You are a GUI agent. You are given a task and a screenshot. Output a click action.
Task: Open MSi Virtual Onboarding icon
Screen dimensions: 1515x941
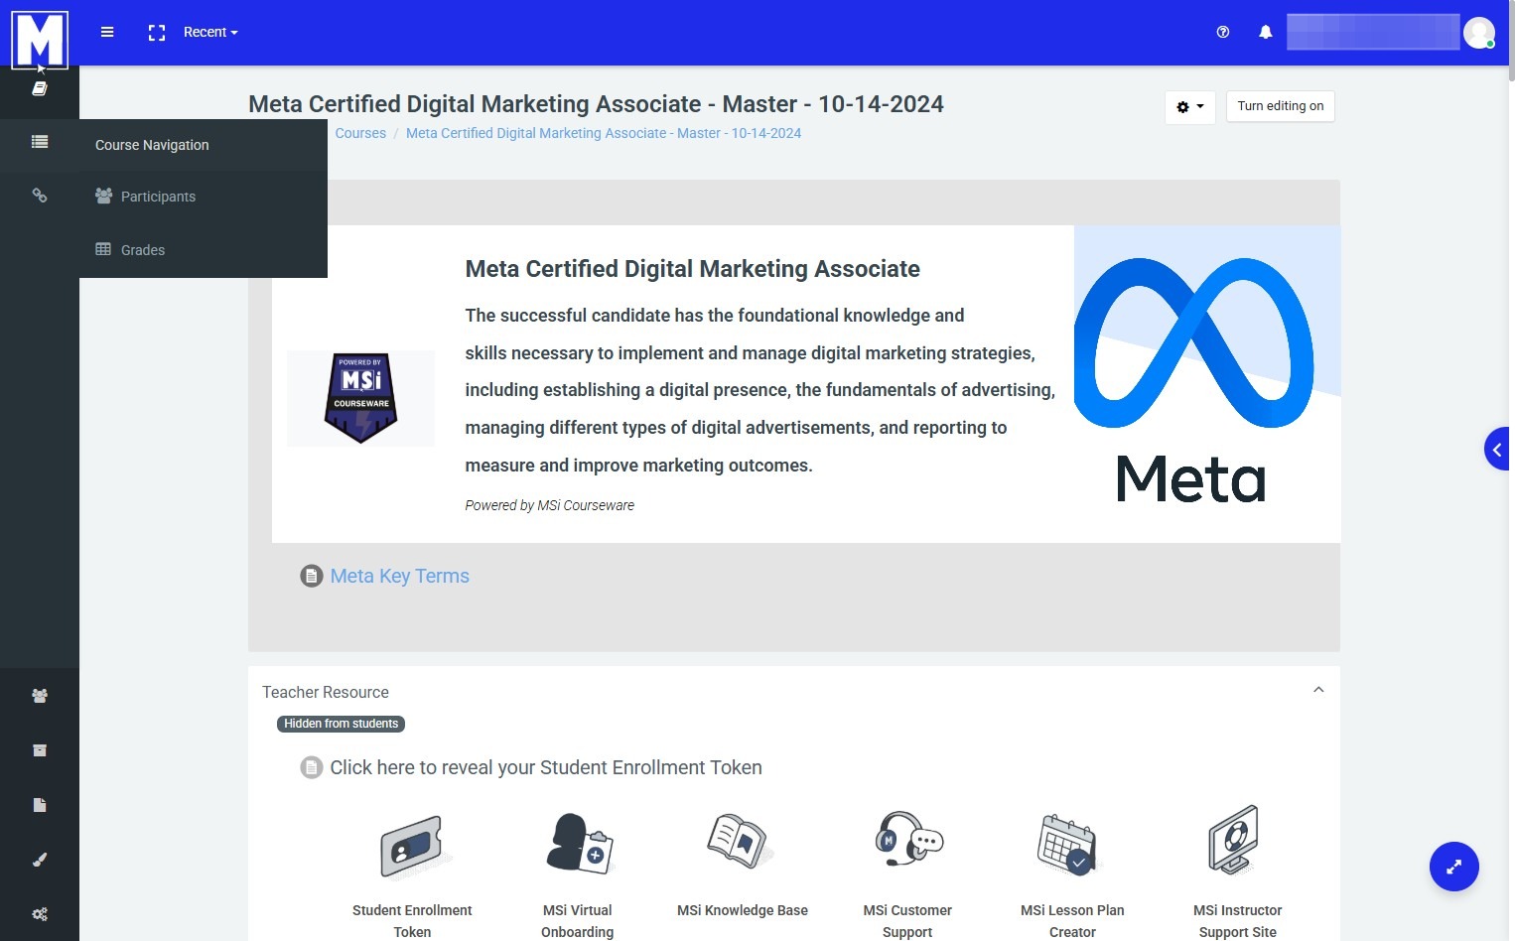[x=578, y=844]
